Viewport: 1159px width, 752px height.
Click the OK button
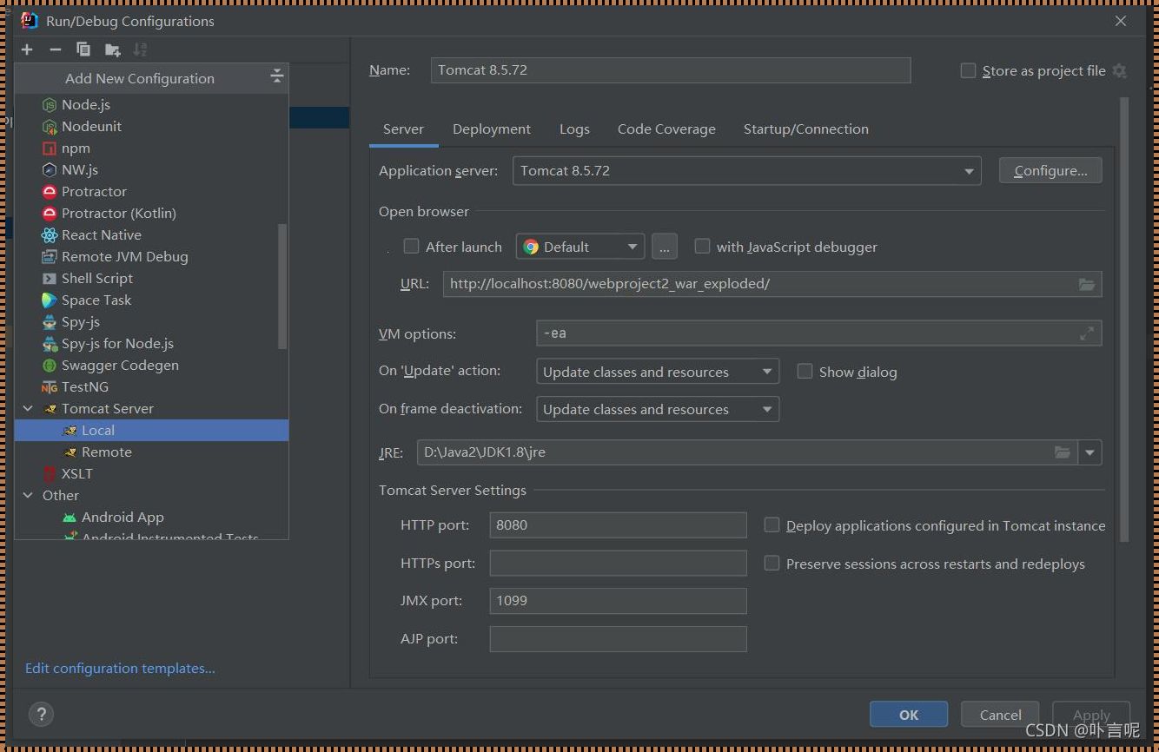point(909,715)
